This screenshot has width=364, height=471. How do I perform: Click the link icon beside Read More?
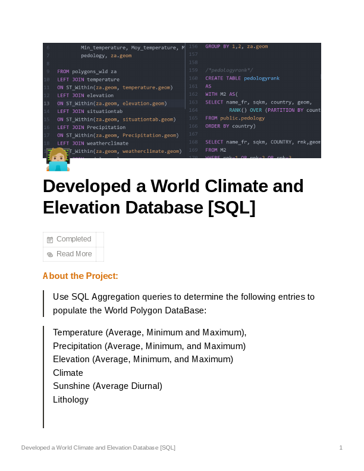[x=50, y=255]
